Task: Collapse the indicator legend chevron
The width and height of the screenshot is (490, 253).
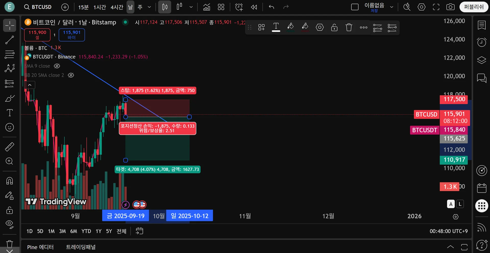Action: (30, 85)
